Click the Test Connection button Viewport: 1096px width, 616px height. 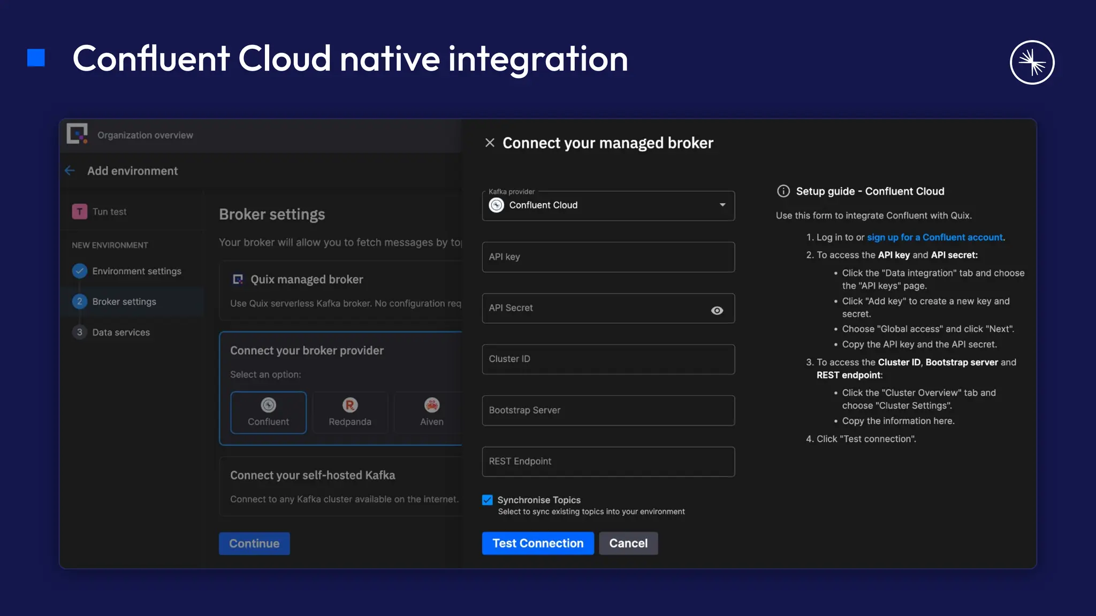pyautogui.click(x=538, y=543)
